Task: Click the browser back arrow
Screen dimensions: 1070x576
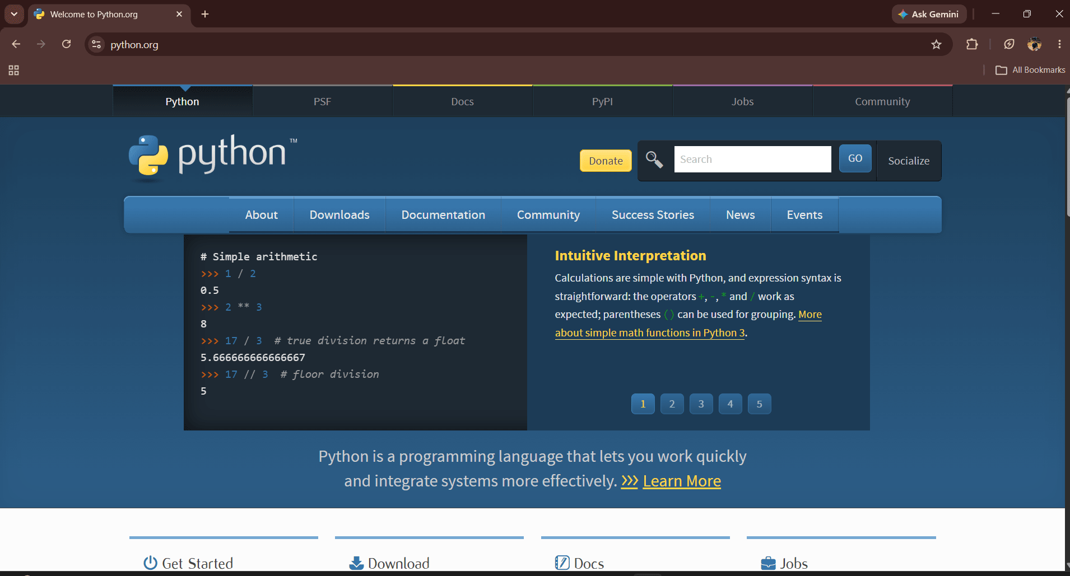Action: 16,44
